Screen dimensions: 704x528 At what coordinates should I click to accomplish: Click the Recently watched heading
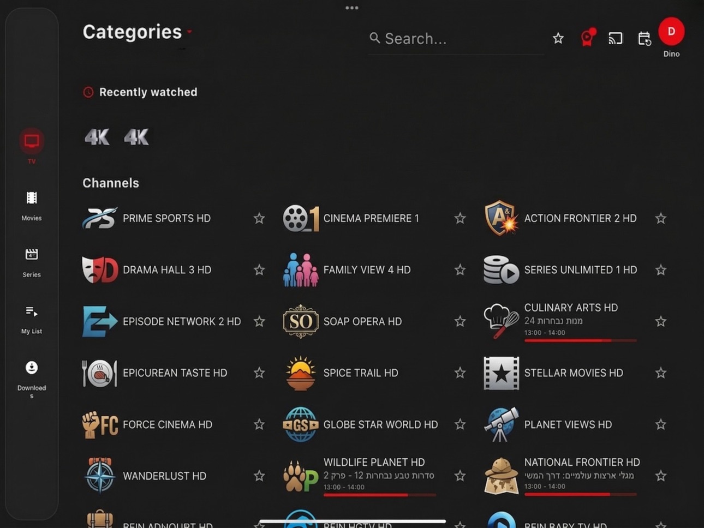coord(148,92)
